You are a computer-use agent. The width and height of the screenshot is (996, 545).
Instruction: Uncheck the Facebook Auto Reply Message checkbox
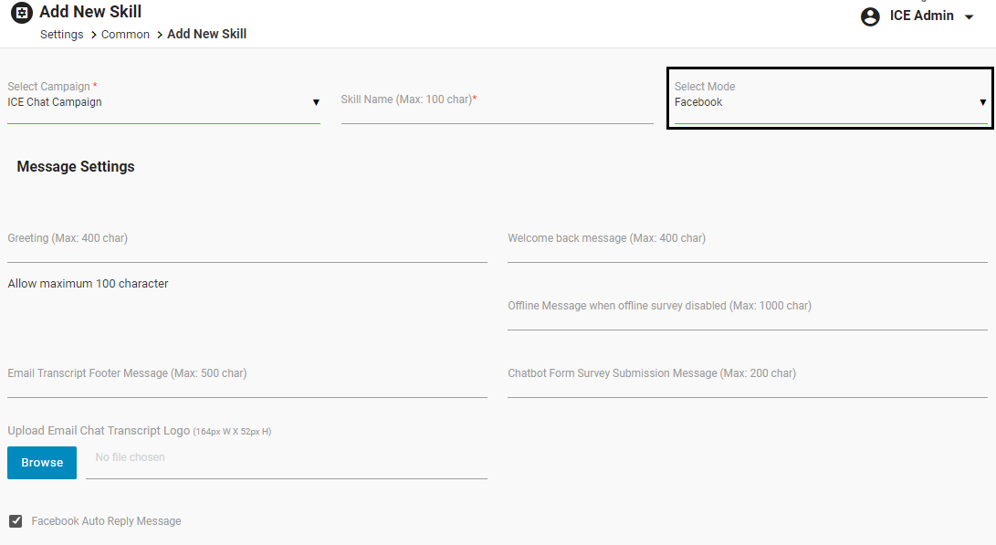coord(16,521)
